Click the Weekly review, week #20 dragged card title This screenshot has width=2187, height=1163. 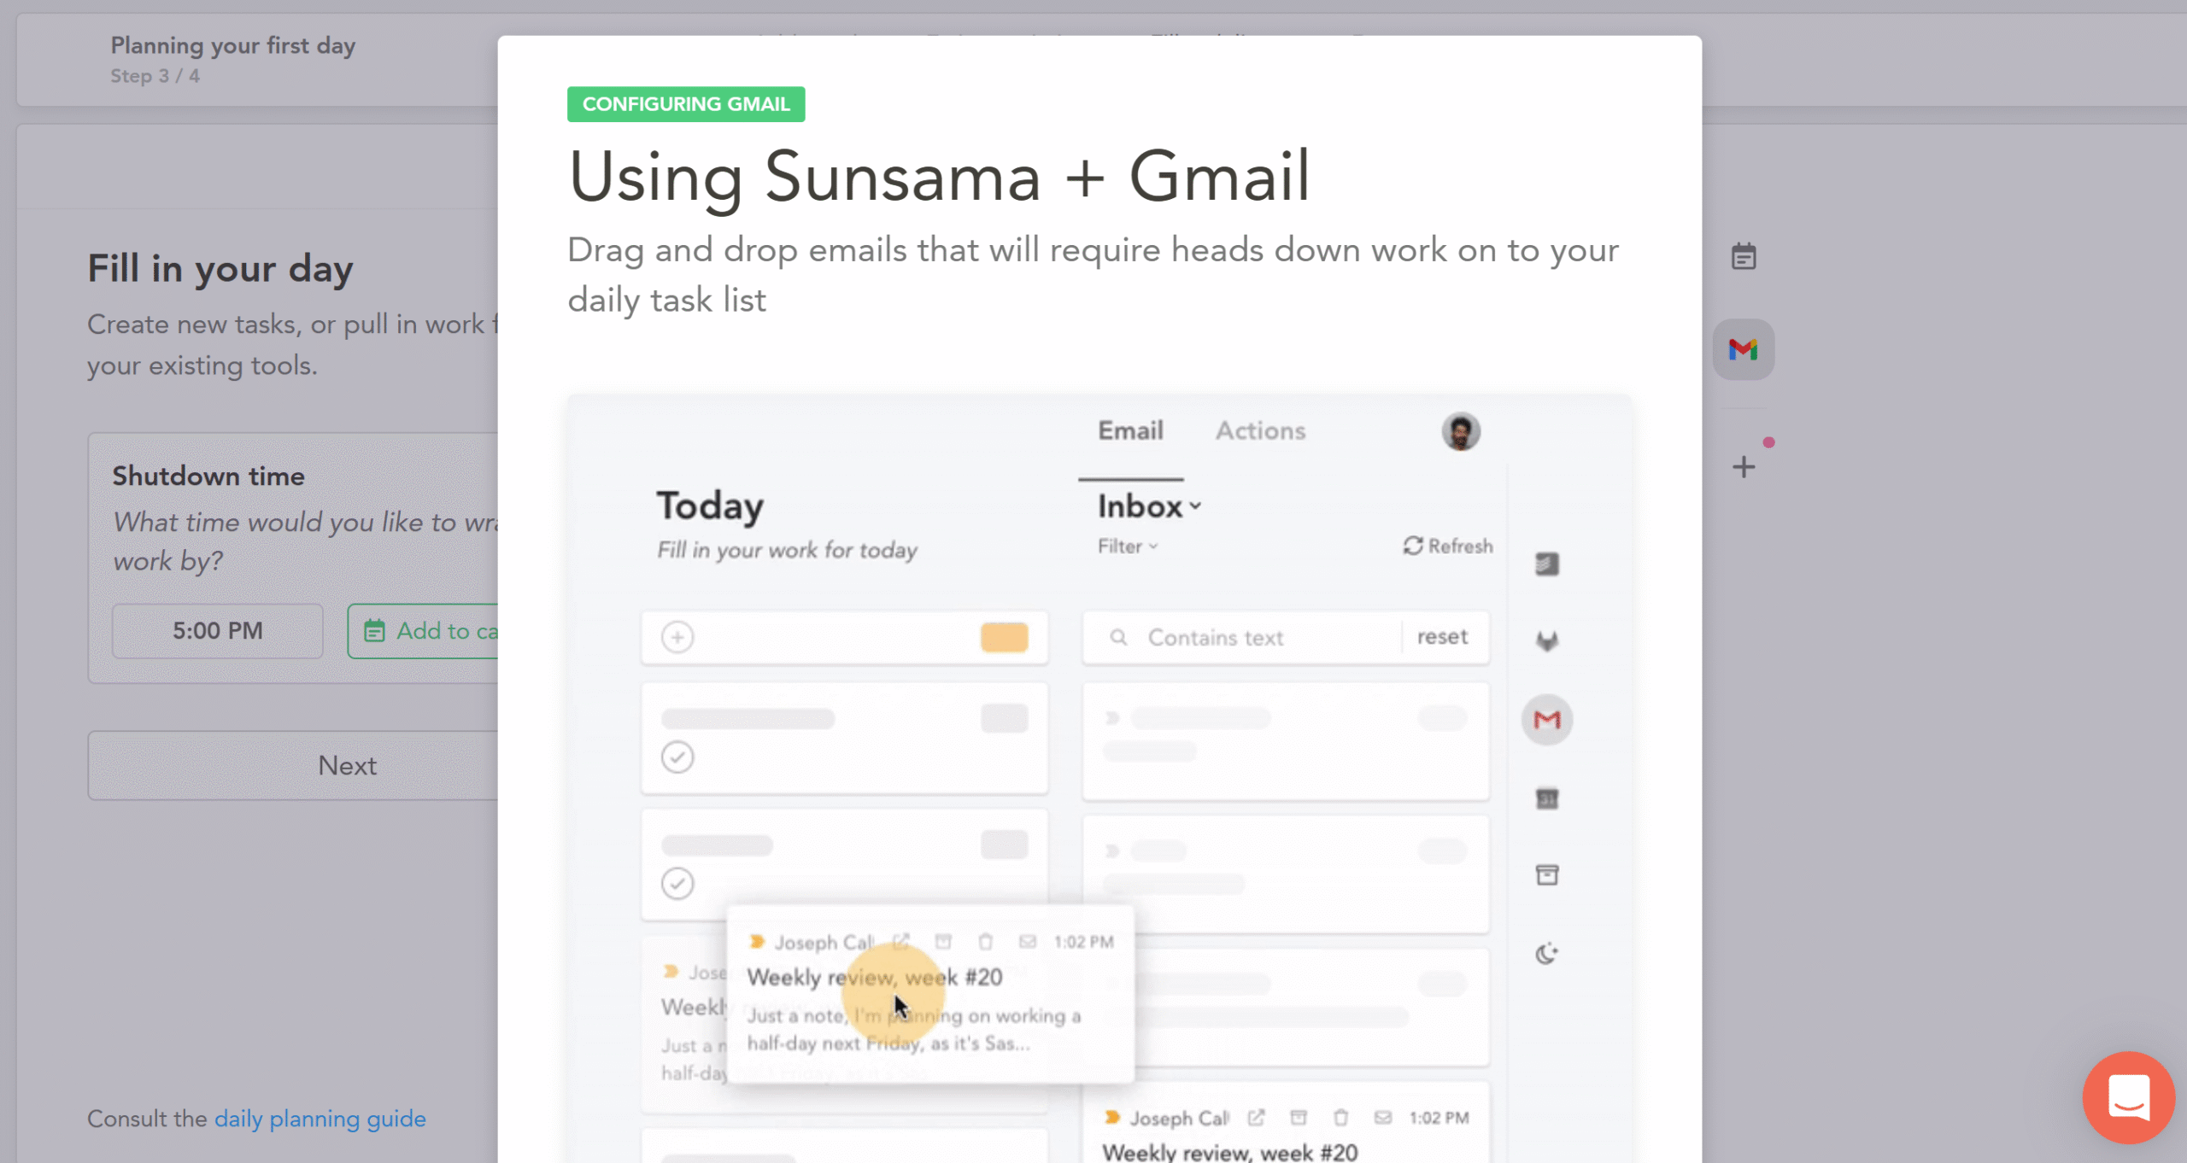[x=875, y=977]
